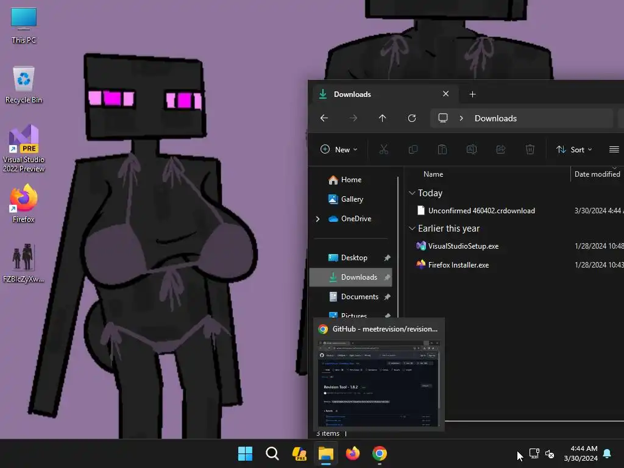This screenshot has width=624, height=468.
Task: Refresh the Downloads folder
Action: [x=412, y=118]
